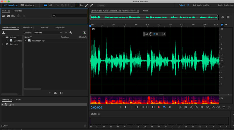Viewport: 234px width, 130px height.
Task: Open the Favorites tab
Action: coord(18,11)
